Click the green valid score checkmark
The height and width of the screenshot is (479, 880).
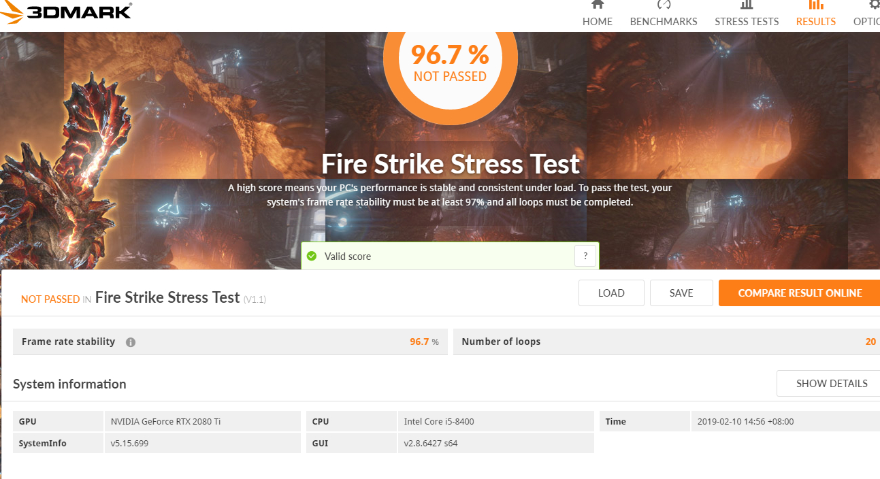(x=312, y=257)
